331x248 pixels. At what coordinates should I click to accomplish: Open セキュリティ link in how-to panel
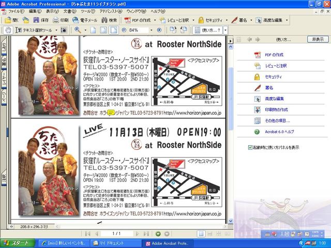pos(273,77)
